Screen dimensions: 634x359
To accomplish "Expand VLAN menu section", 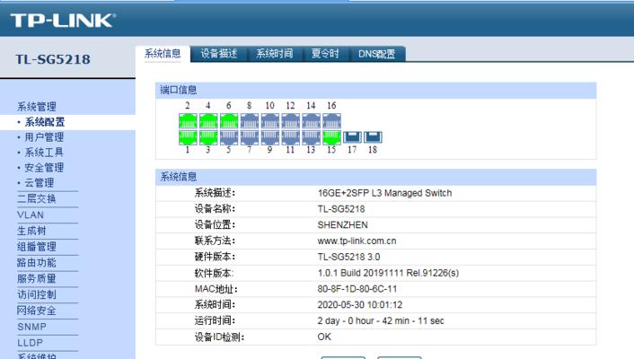I will point(31,215).
